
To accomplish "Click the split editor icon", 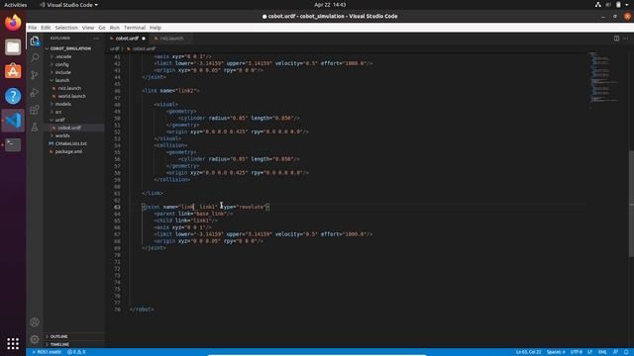I will tap(616, 39).
